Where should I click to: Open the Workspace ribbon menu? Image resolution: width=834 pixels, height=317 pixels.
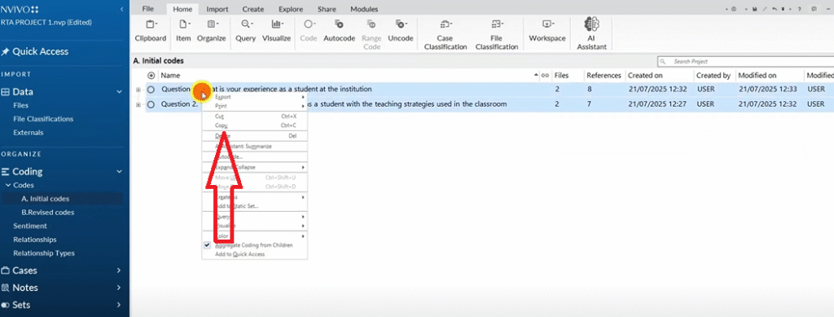click(547, 32)
